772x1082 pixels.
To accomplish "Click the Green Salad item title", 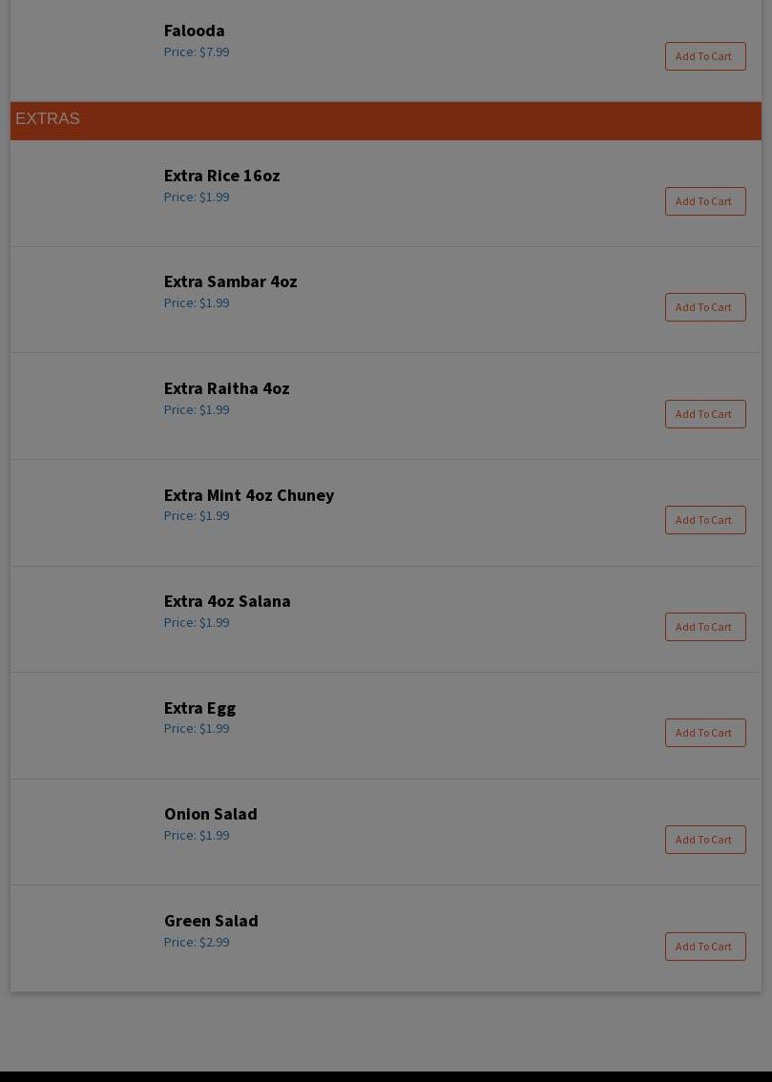I will pos(211,921).
